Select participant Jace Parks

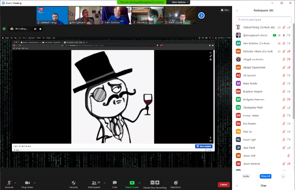coord(264,148)
